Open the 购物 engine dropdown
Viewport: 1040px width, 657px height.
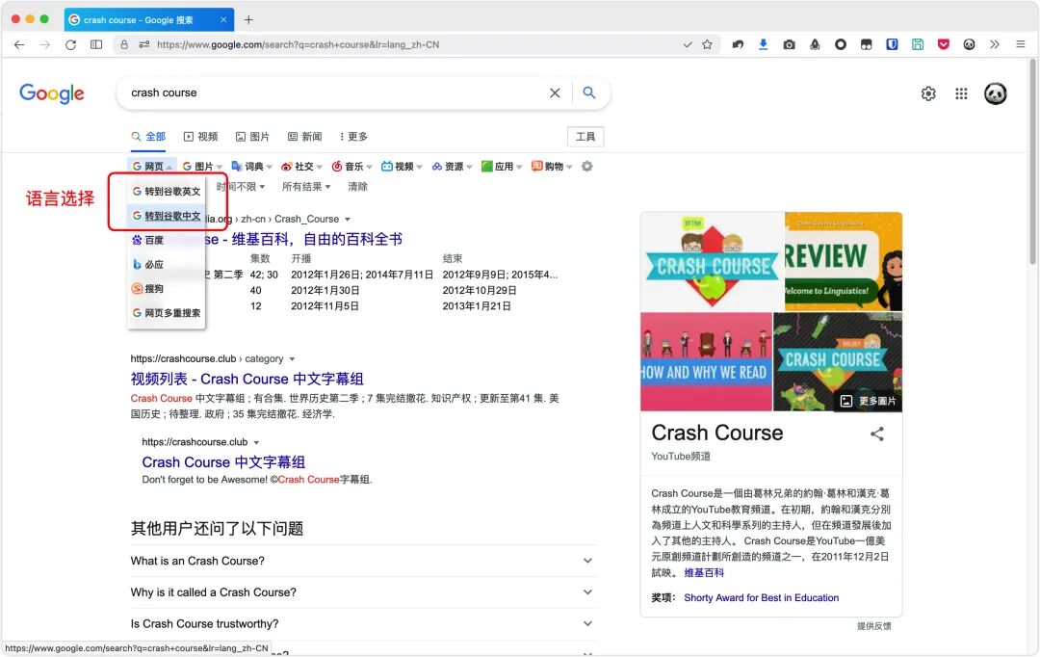[552, 167]
